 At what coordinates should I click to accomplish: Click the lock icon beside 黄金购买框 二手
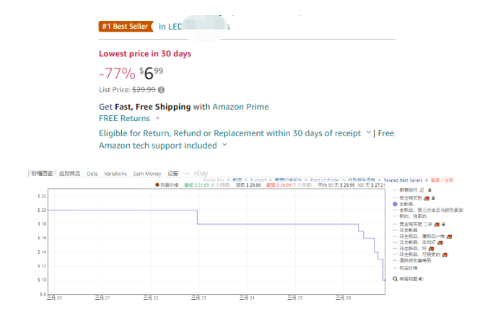[444, 224]
